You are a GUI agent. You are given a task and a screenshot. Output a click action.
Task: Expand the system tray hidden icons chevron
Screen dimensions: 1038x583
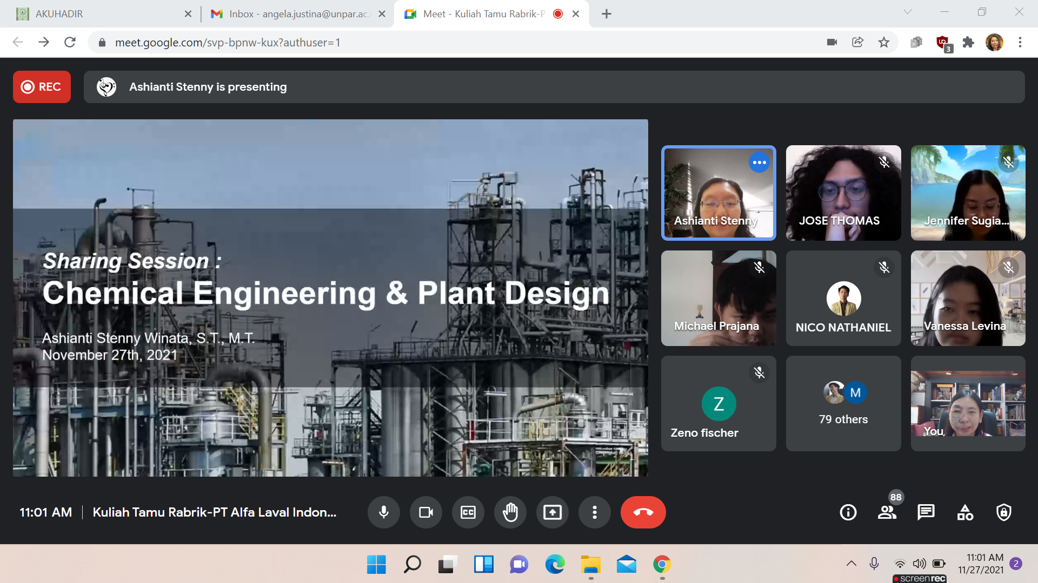tap(851, 564)
